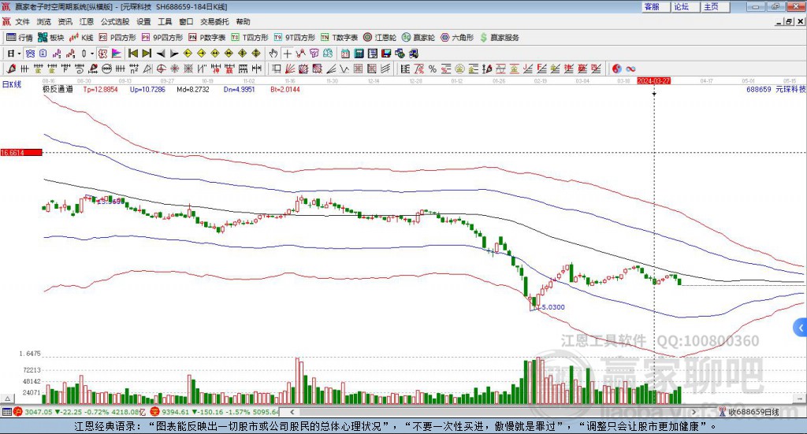Viewport: 807px width, 434px height.
Task: Select the Gann fan lines tool
Action: click(x=290, y=69)
